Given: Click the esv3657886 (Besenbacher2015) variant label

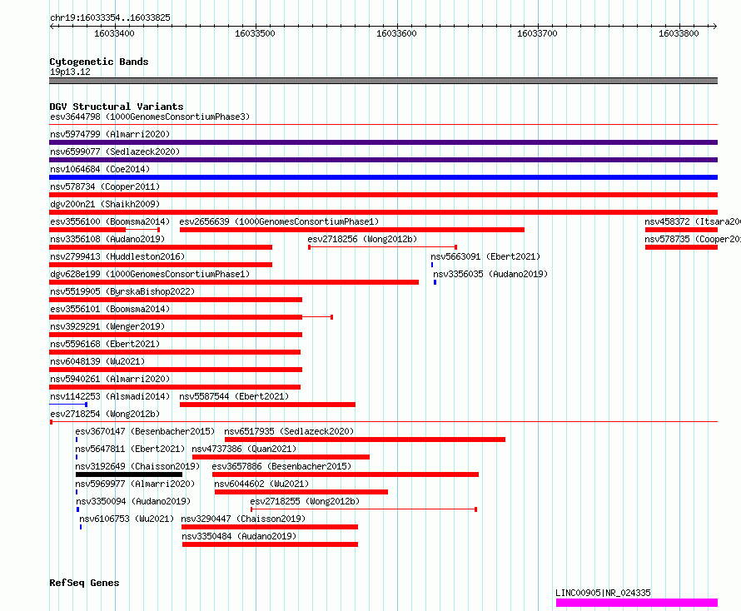Looking at the screenshot, I should [281, 466].
